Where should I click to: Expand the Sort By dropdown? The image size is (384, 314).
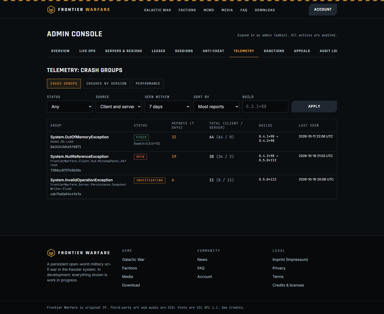click(x=216, y=107)
